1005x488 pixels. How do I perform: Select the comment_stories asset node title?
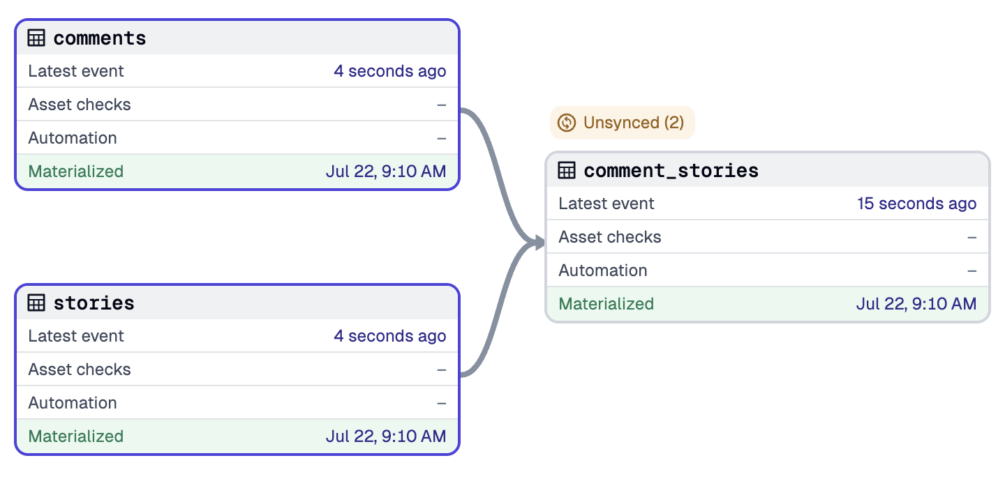(x=671, y=170)
